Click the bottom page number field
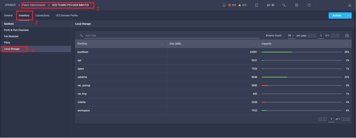The height and width of the screenshot is (138, 356). coord(331,119)
